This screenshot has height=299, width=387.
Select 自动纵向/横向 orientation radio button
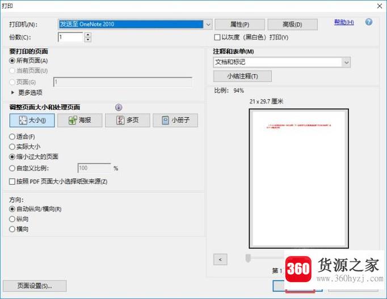[12, 209]
